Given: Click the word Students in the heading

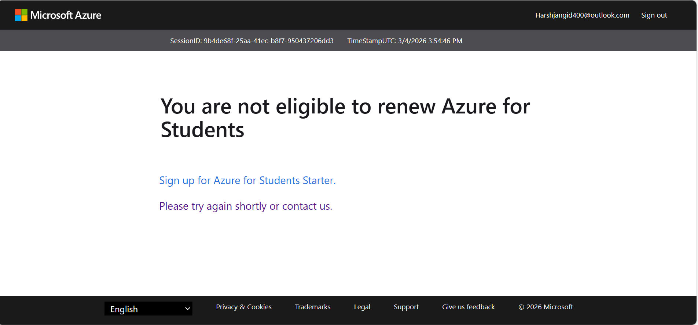Looking at the screenshot, I should click(x=202, y=130).
